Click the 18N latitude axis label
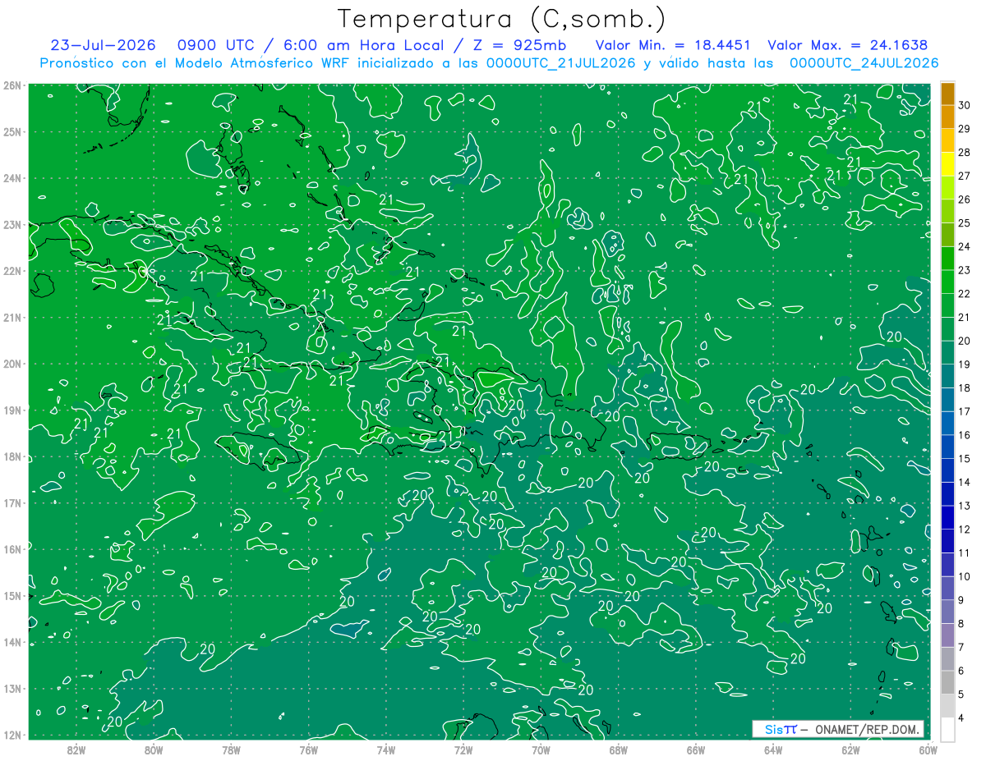This screenshot has width=986, height=761. [x=12, y=456]
